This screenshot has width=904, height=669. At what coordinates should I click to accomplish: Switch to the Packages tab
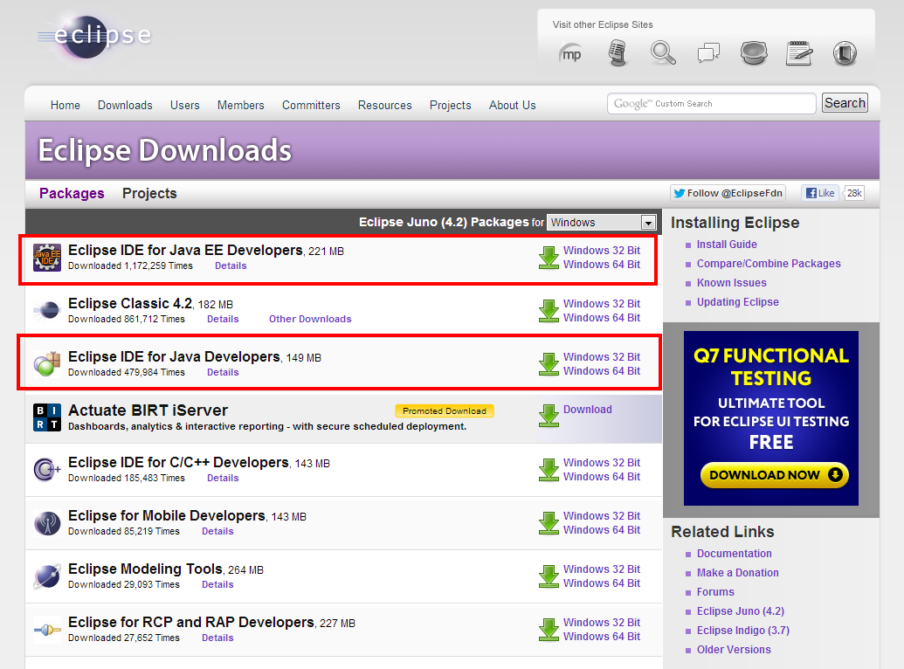coord(72,193)
